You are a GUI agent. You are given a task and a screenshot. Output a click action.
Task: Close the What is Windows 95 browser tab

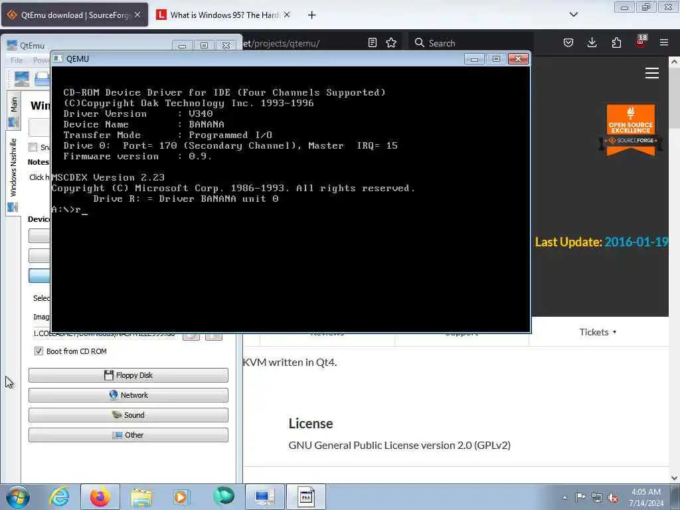287,15
